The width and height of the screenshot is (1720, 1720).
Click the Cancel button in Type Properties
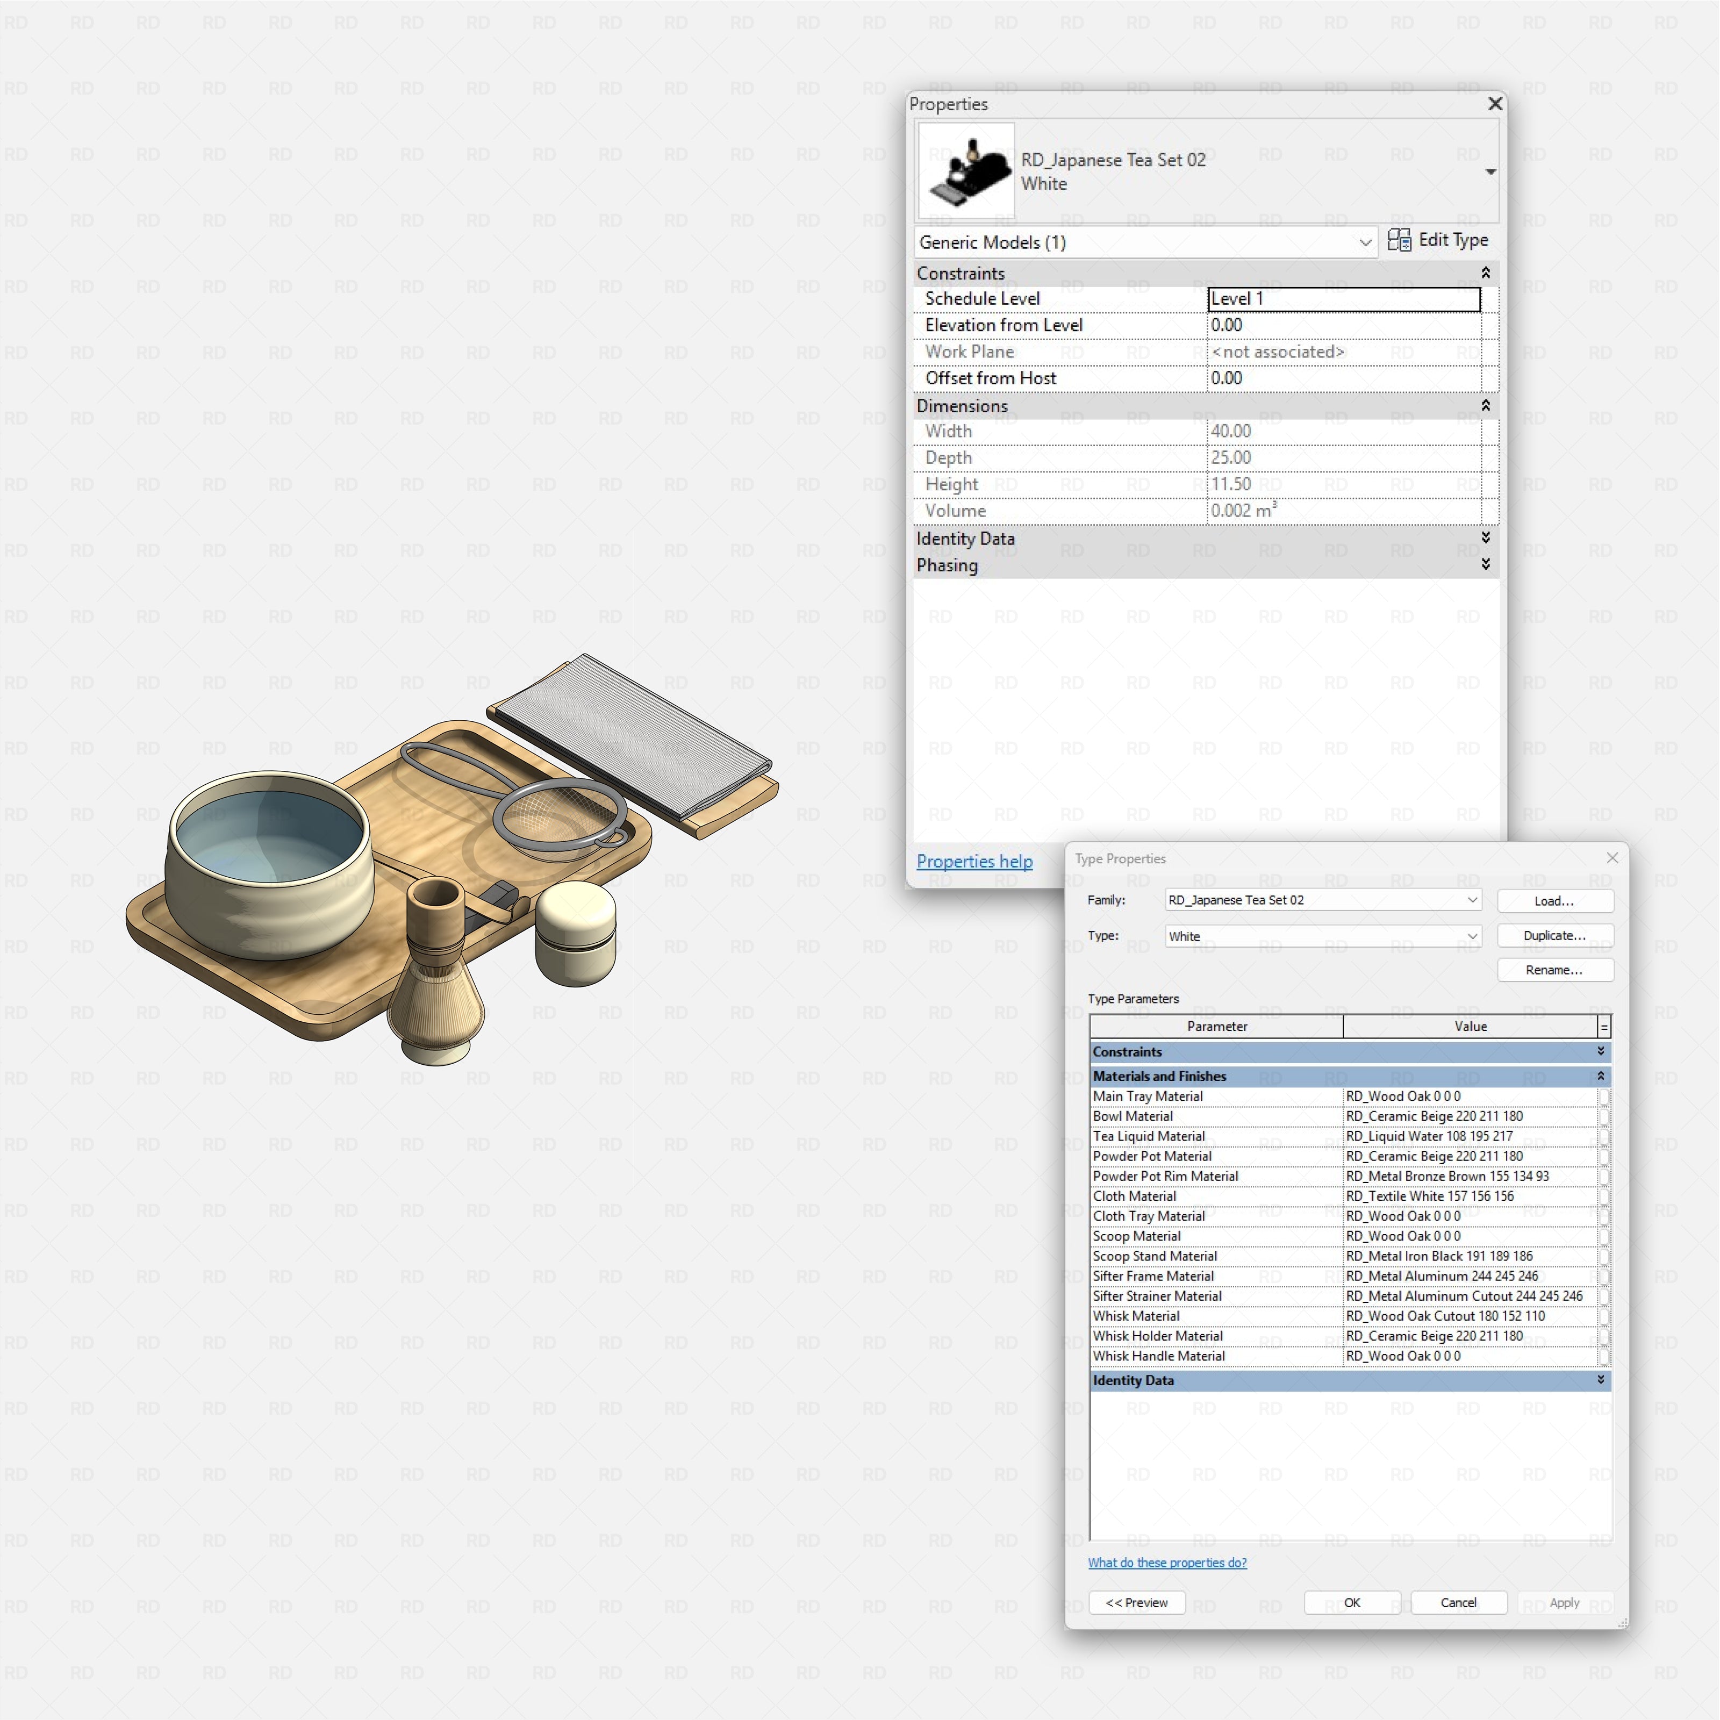[x=1459, y=1602]
